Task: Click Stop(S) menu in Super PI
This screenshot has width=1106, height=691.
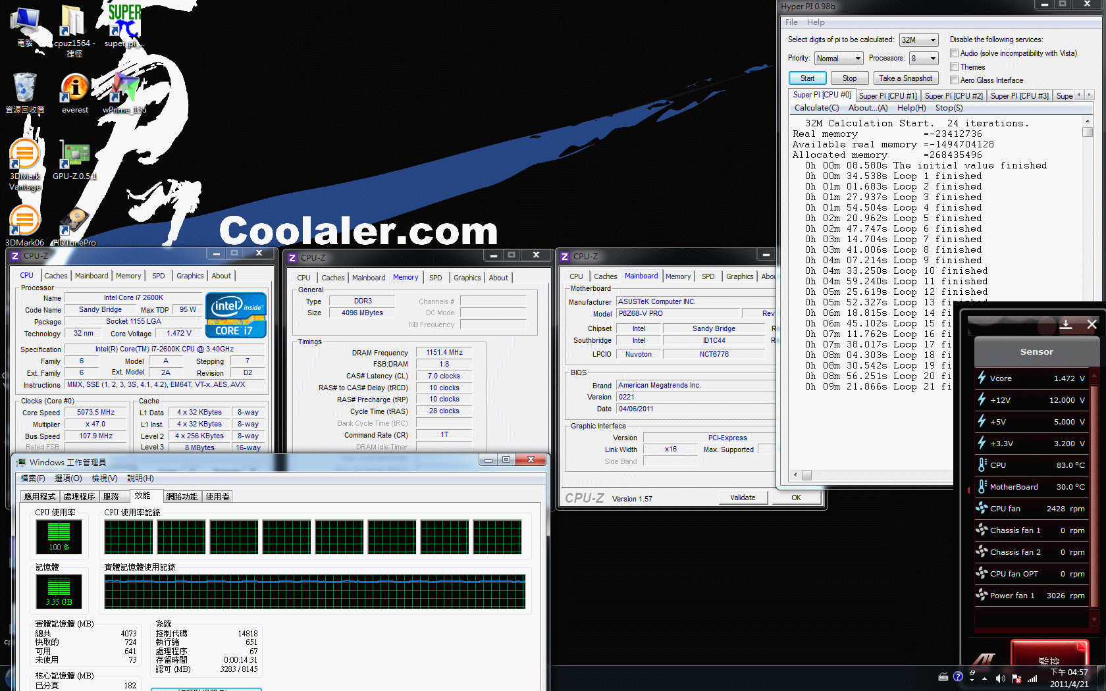Action: pos(949,108)
